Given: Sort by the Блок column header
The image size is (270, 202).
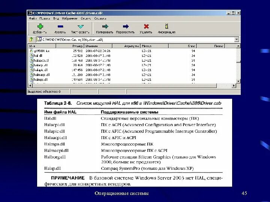Looking at the screenshot, I should pos(183,46).
